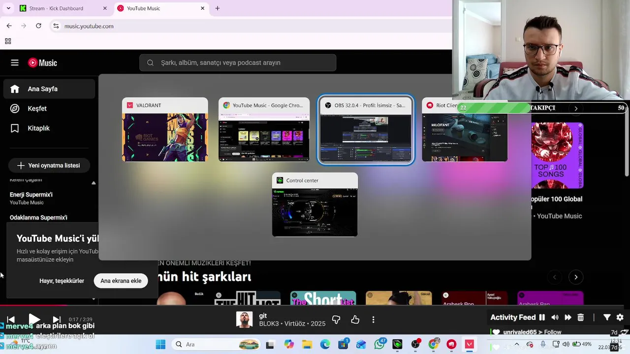
Task: Open Task View from the taskbar
Action: point(270,345)
